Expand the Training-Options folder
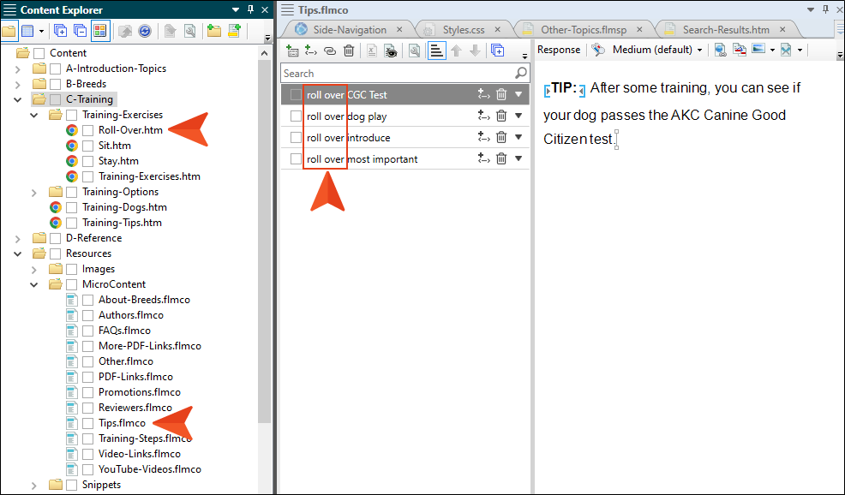The height and width of the screenshot is (495, 845). pos(34,193)
